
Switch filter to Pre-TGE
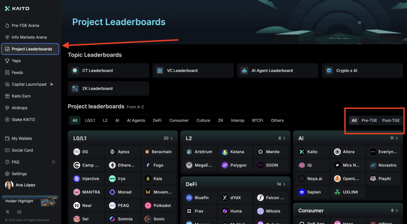click(x=369, y=120)
